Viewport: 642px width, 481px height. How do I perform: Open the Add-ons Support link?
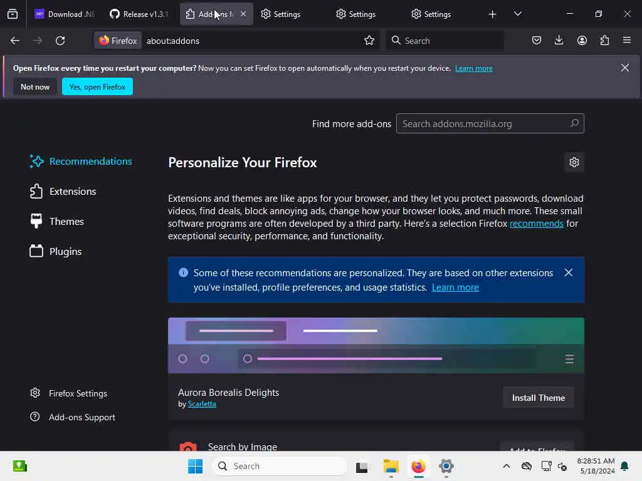coord(73,417)
